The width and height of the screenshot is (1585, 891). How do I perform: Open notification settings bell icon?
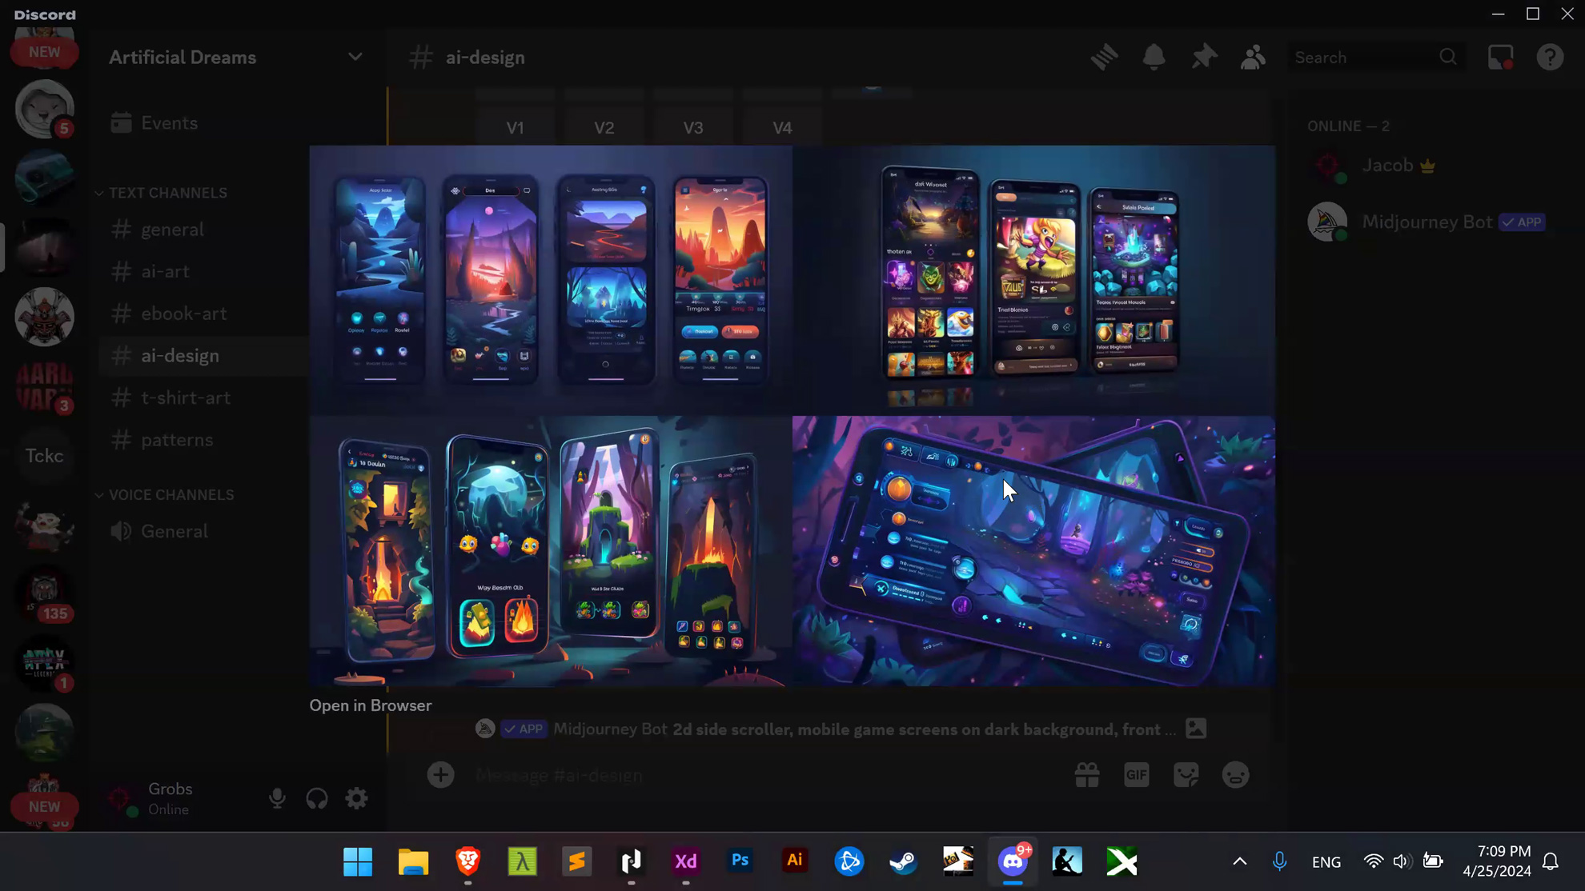click(x=1154, y=57)
